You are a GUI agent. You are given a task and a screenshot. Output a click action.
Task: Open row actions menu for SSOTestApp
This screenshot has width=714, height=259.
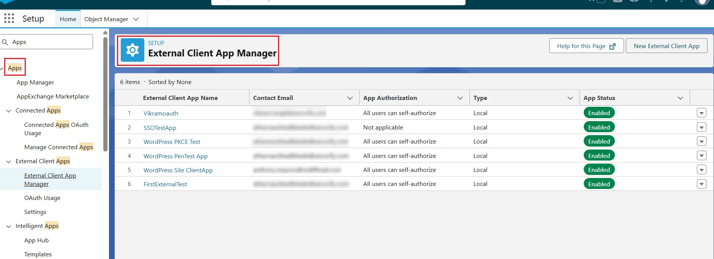701,127
